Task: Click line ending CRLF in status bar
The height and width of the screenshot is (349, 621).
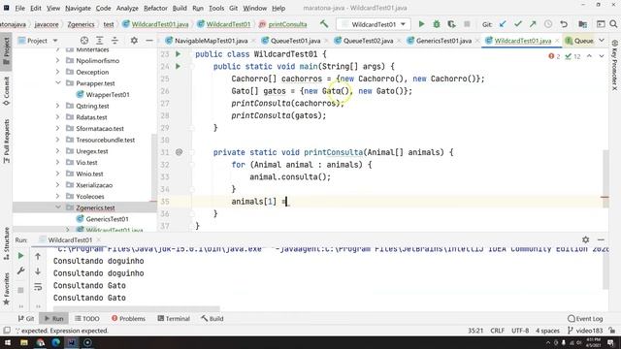Action: [x=497, y=331]
